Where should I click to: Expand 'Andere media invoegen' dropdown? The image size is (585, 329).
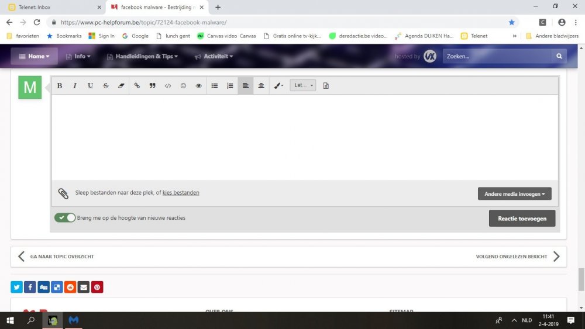pos(514,194)
